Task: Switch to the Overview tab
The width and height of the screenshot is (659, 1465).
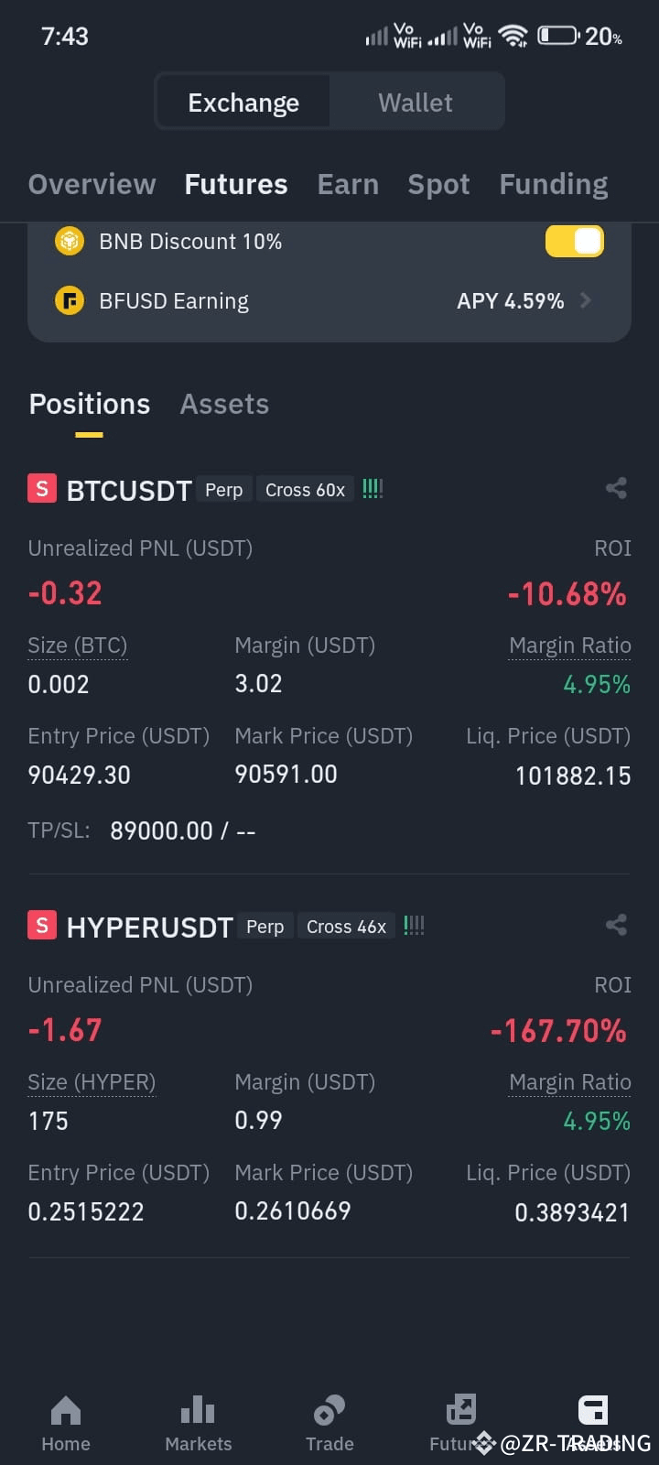Action: (92, 184)
